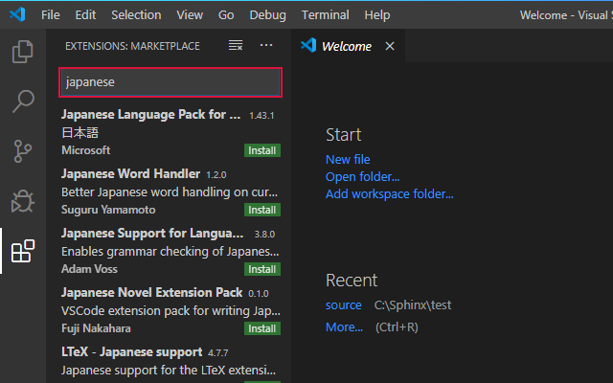Select the Extensions view icon
This screenshot has width=613, height=383.
click(x=23, y=251)
